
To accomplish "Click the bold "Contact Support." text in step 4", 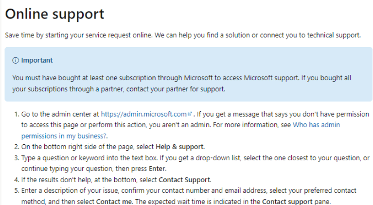I will click(185, 180).
